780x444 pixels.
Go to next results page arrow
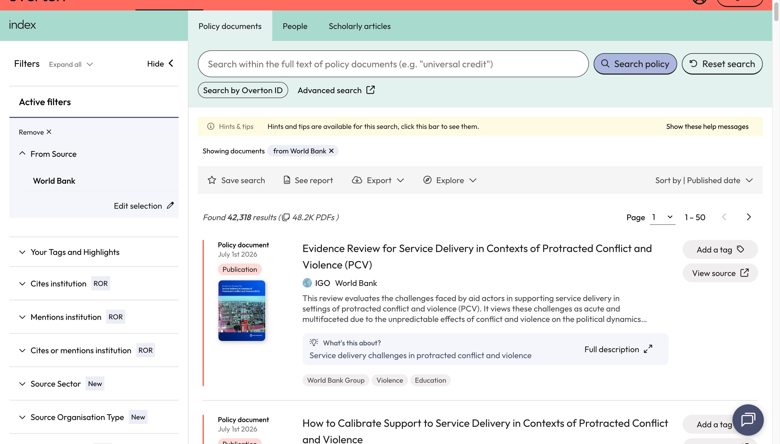tap(749, 217)
